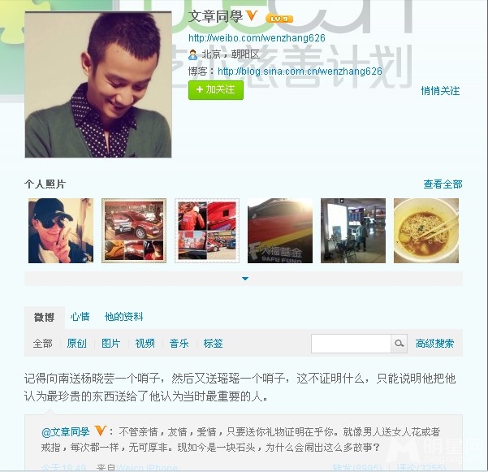Switch to the 心情 tab
The width and height of the screenshot is (488, 472).
pos(80,317)
